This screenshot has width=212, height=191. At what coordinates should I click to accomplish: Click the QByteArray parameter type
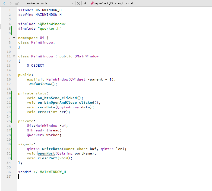(68, 107)
